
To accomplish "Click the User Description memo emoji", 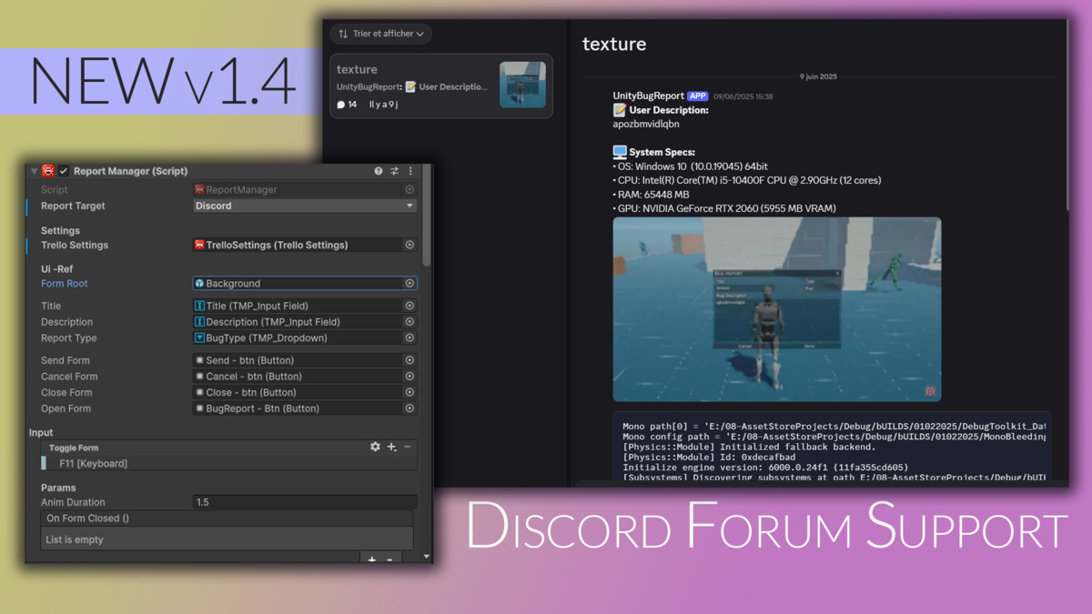I will pyautogui.click(x=620, y=110).
